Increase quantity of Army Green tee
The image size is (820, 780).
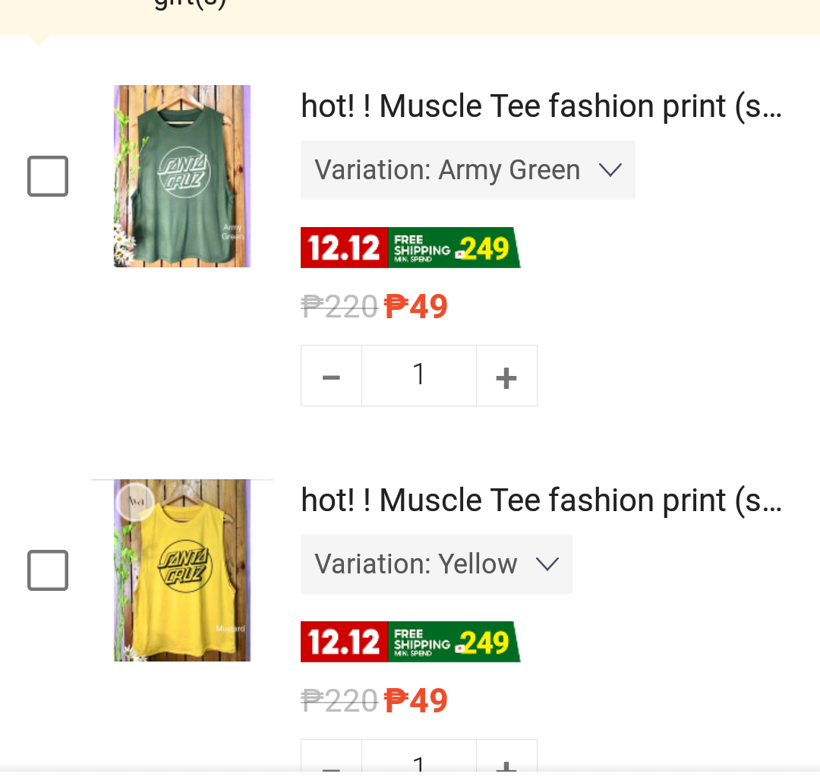(x=506, y=376)
